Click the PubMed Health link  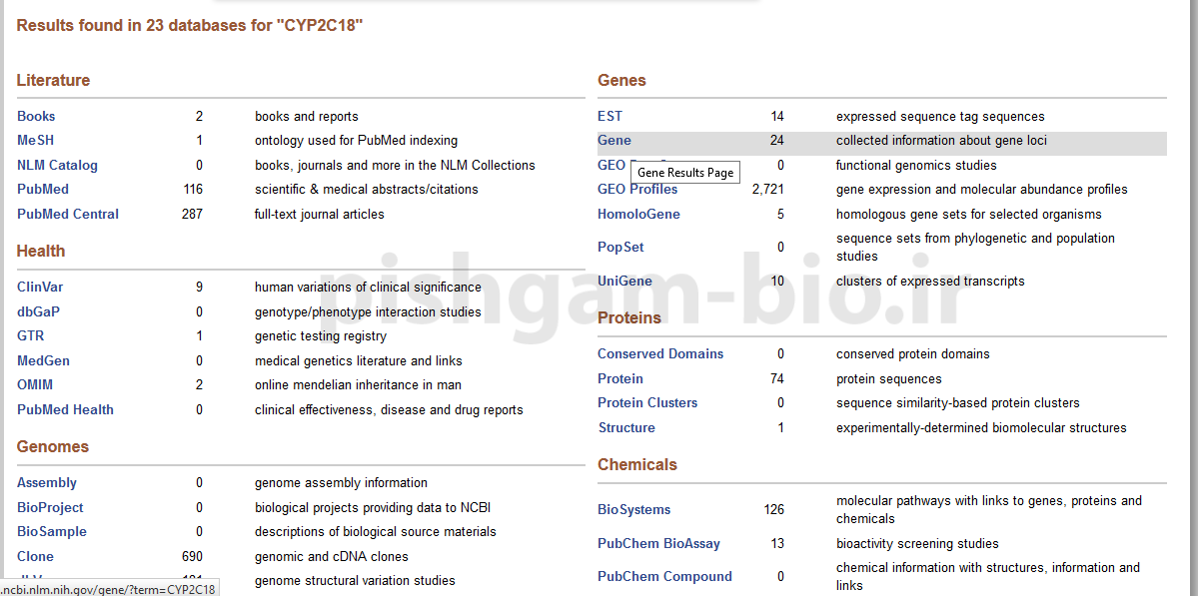[65, 410]
